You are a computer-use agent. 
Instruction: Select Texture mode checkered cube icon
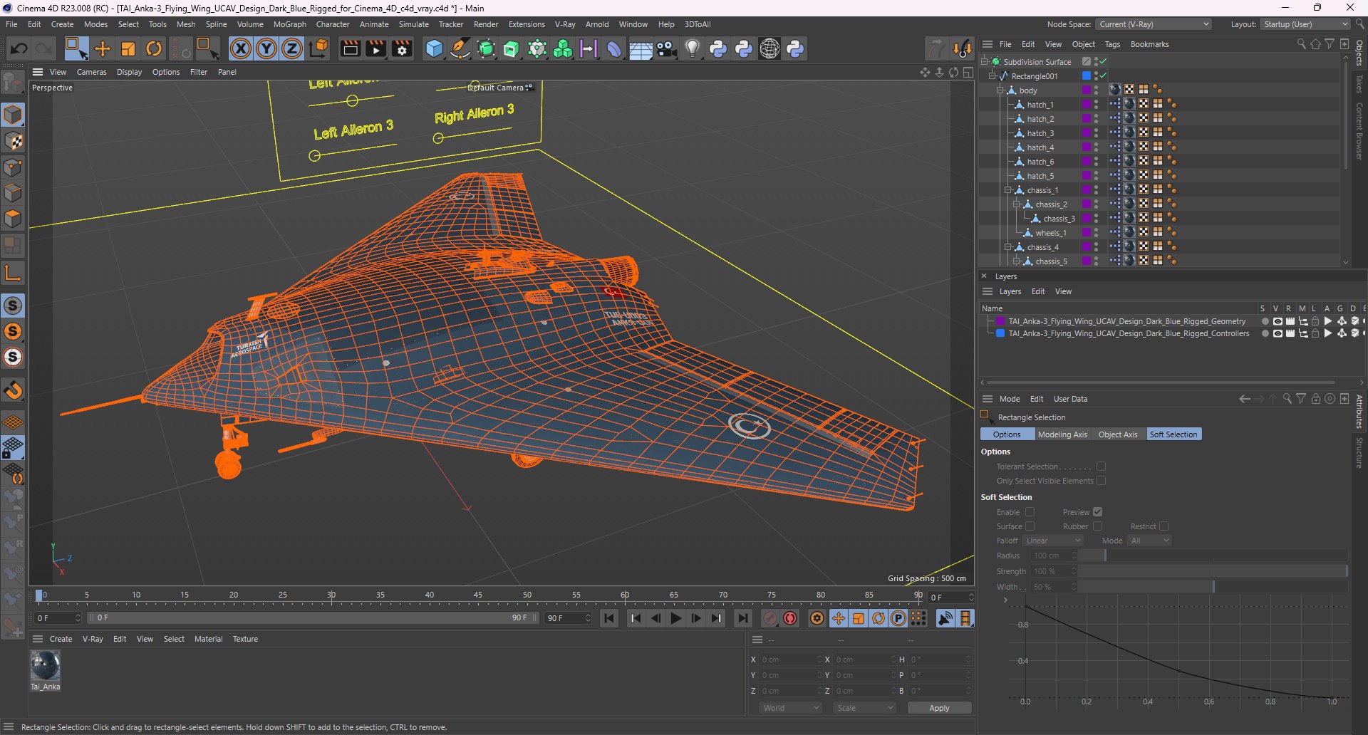pos(13,141)
